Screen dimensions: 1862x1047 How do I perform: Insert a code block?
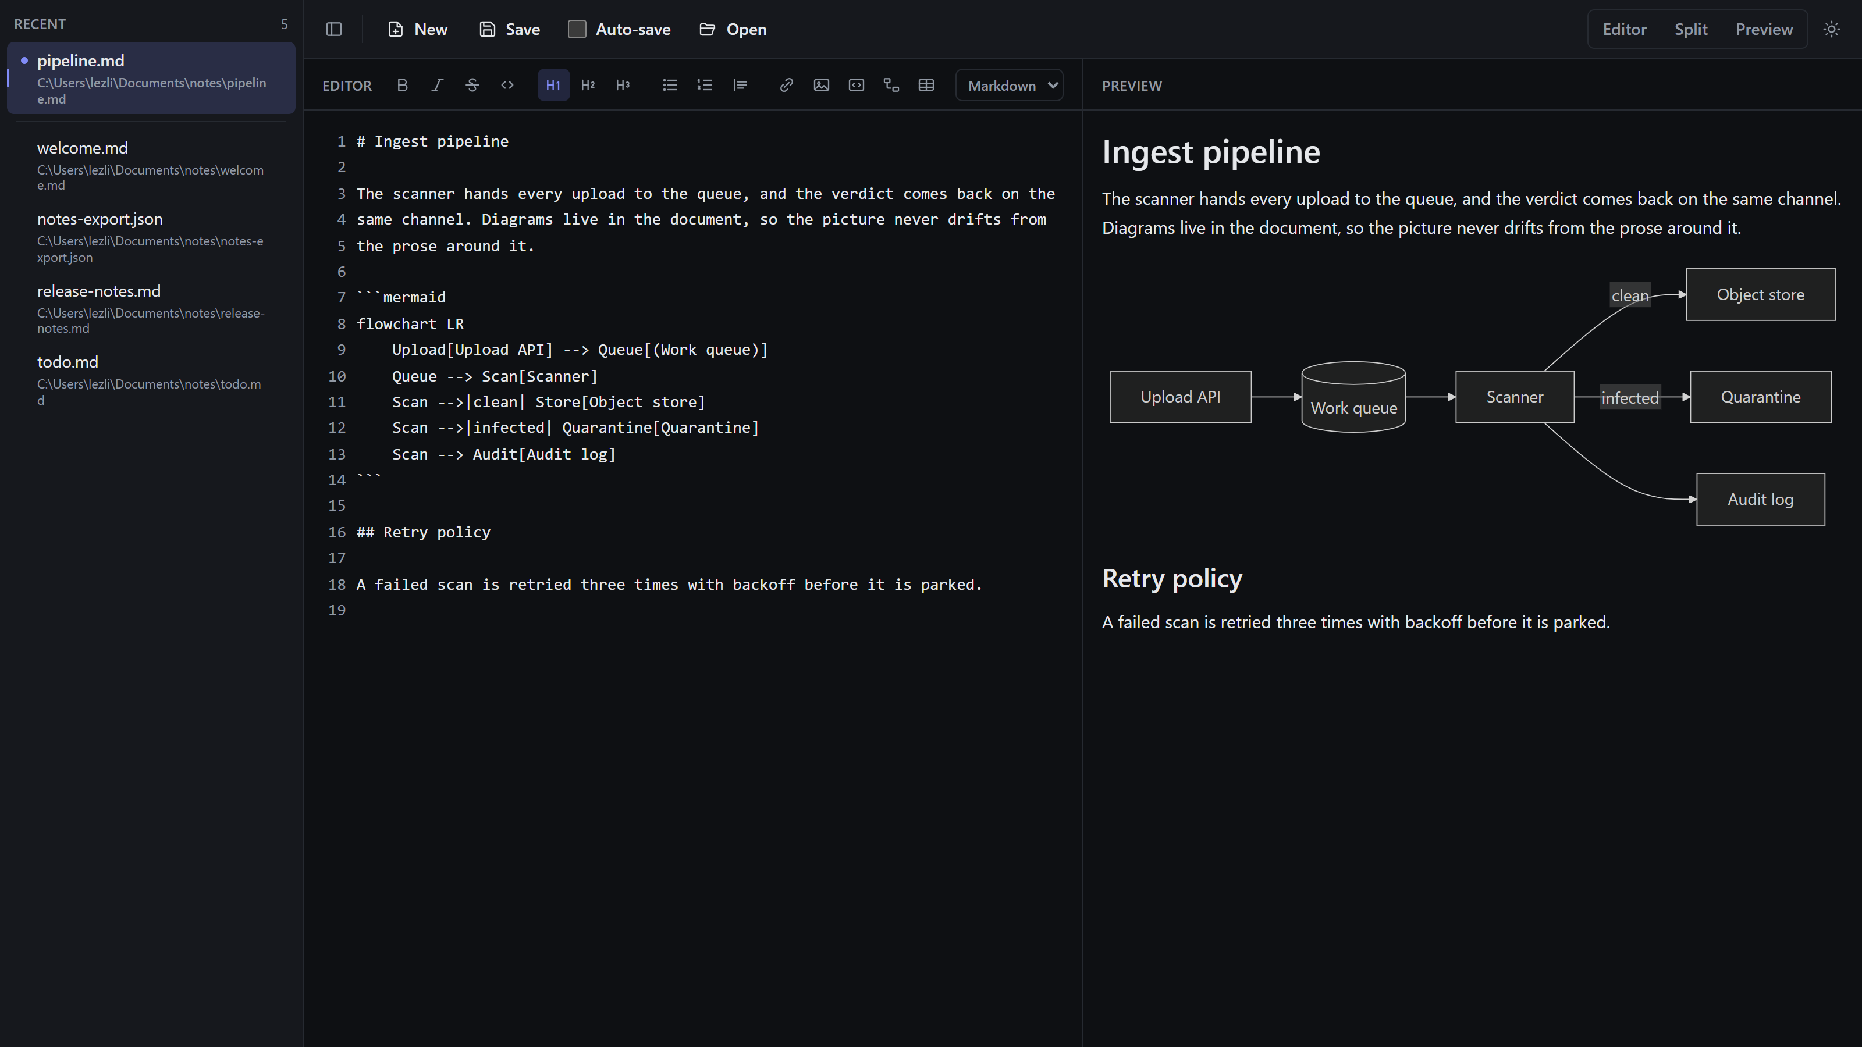(x=857, y=86)
